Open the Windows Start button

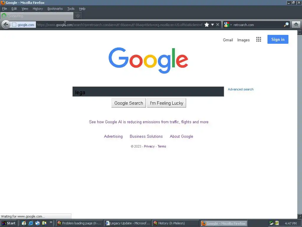point(9,223)
